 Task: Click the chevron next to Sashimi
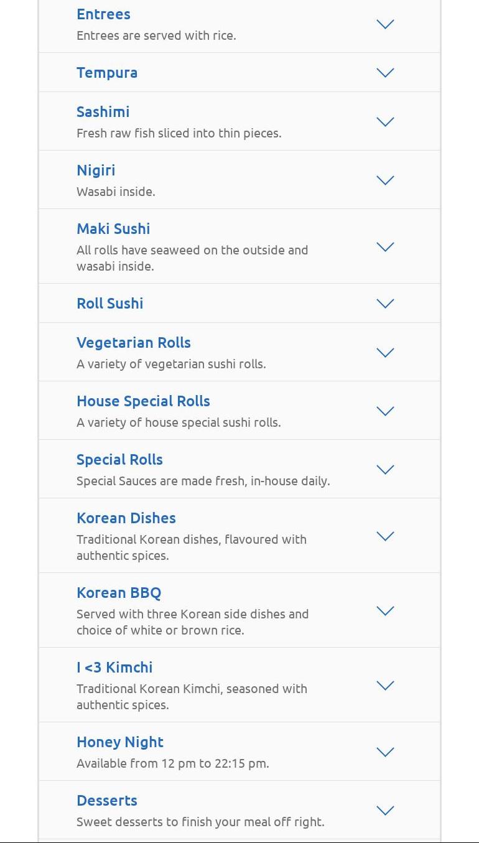386,122
